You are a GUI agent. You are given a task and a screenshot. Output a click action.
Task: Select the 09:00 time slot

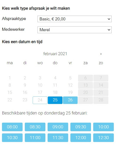click(58, 127)
